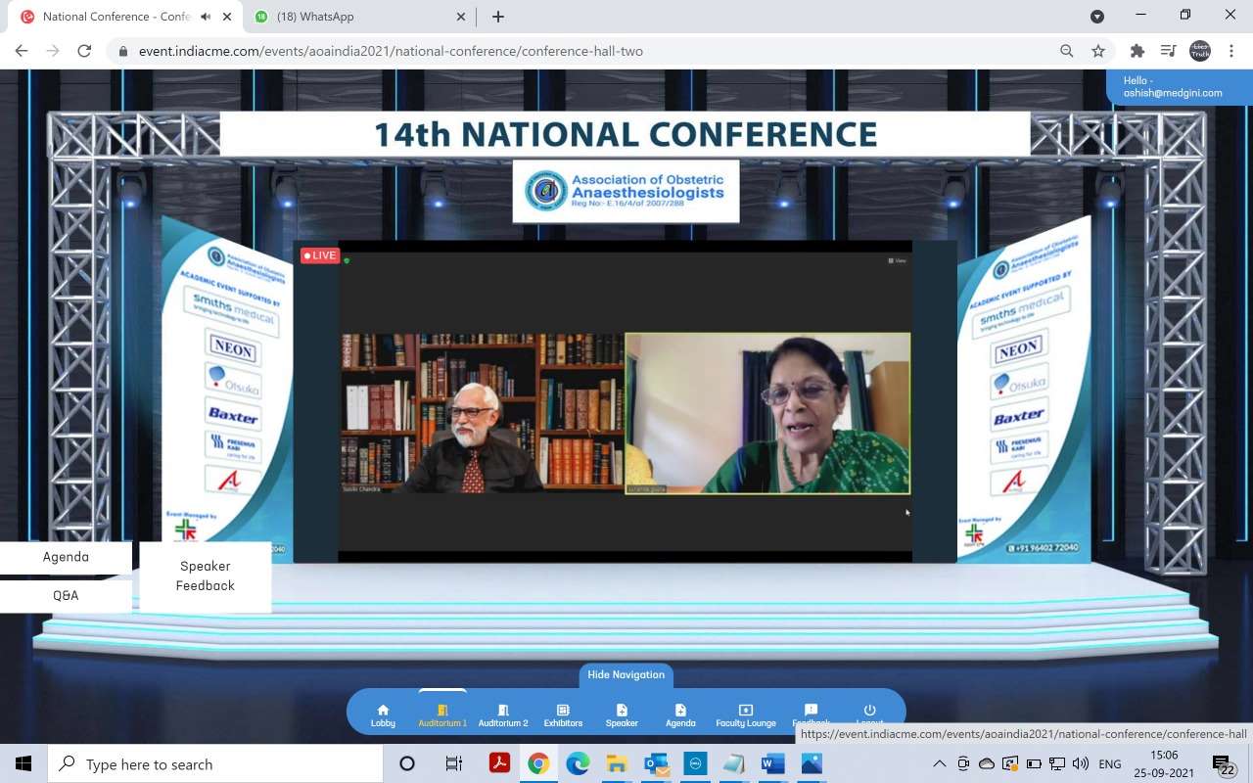Open volume control tray icon
This screenshot has height=783, width=1253.
tap(1081, 764)
